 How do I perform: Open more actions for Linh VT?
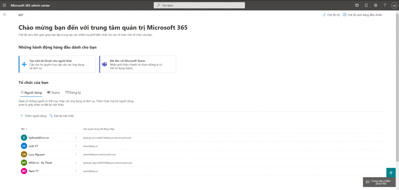(x=76, y=146)
